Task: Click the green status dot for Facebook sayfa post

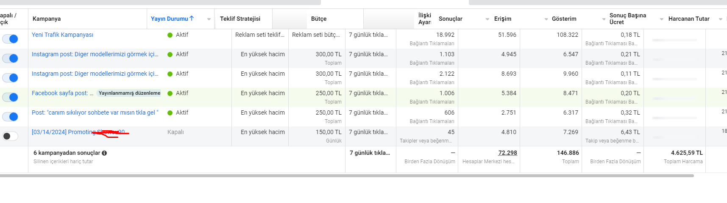Action: tap(170, 93)
